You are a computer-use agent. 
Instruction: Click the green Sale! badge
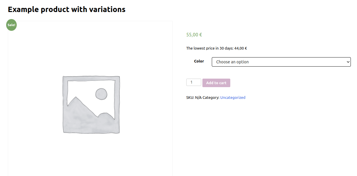coord(11,25)
